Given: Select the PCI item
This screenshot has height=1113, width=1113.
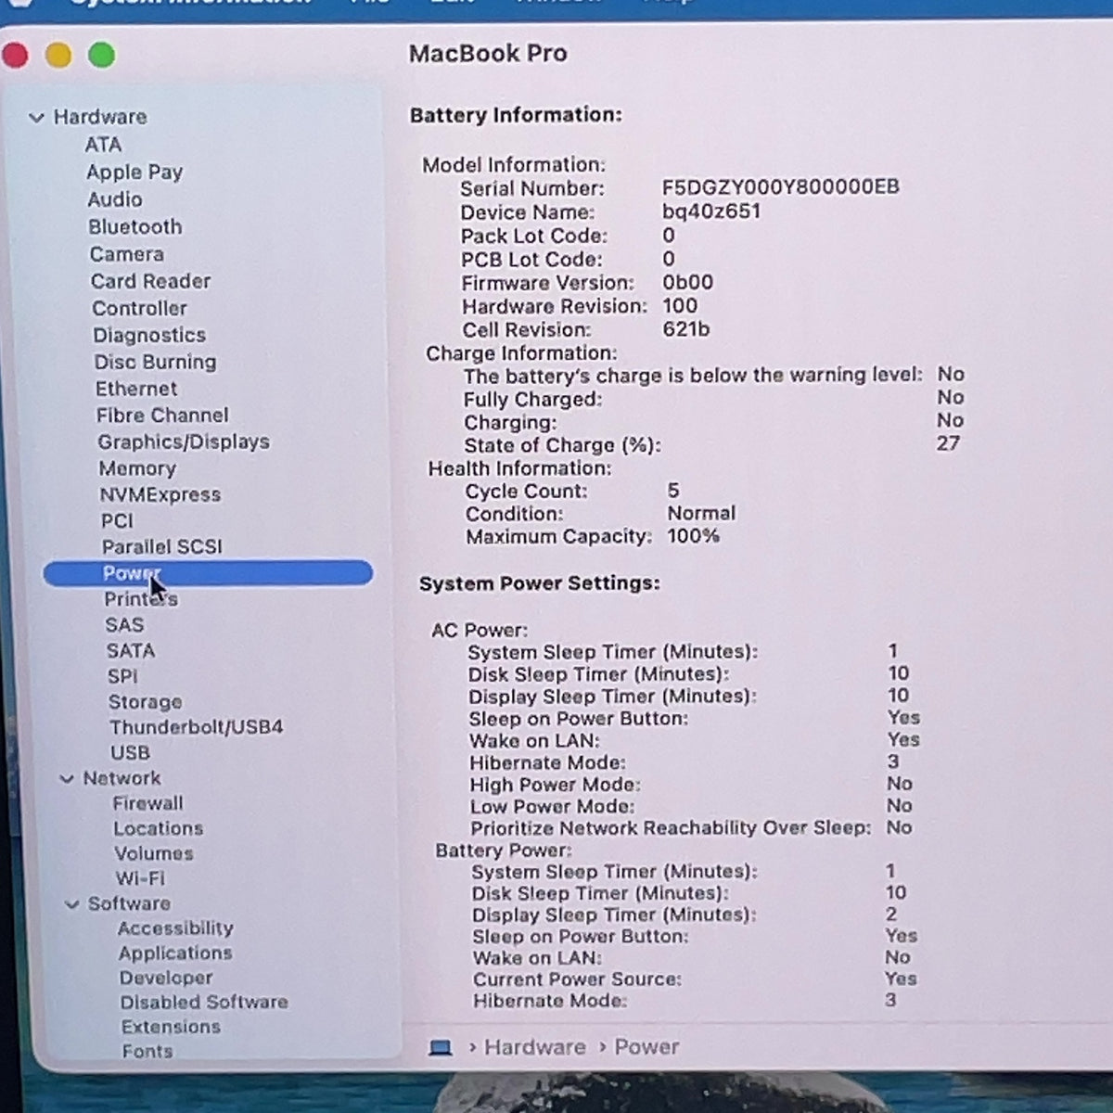Looking at the screenshot, I should (x=117, y=520).
